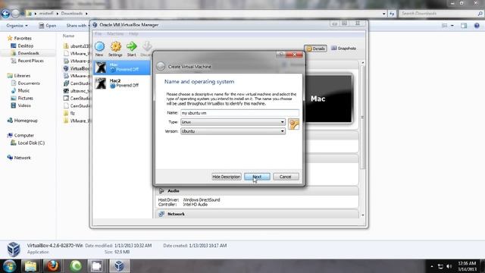Click the clock in system tray
Image resolution: width=485 pixels, height=273 pixels.
467,266
